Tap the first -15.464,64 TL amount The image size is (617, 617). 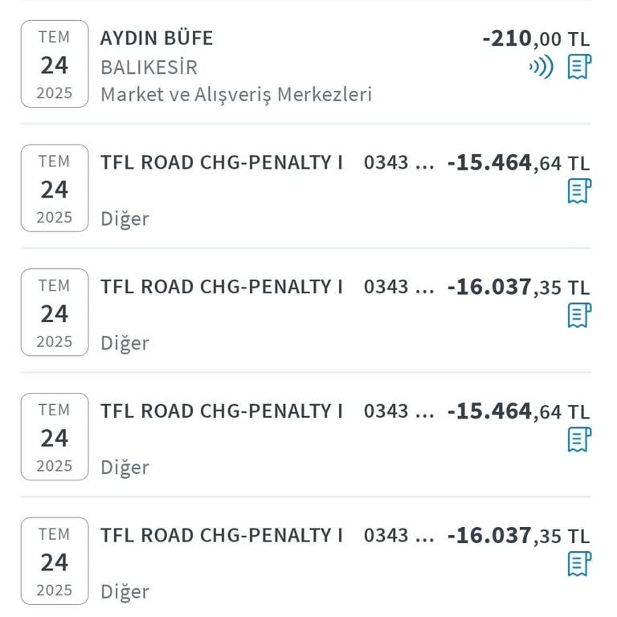[518, 163]
